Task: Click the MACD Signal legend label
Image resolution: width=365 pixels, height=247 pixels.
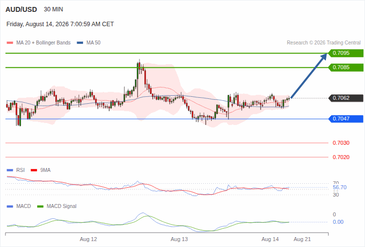Action: 61,206
